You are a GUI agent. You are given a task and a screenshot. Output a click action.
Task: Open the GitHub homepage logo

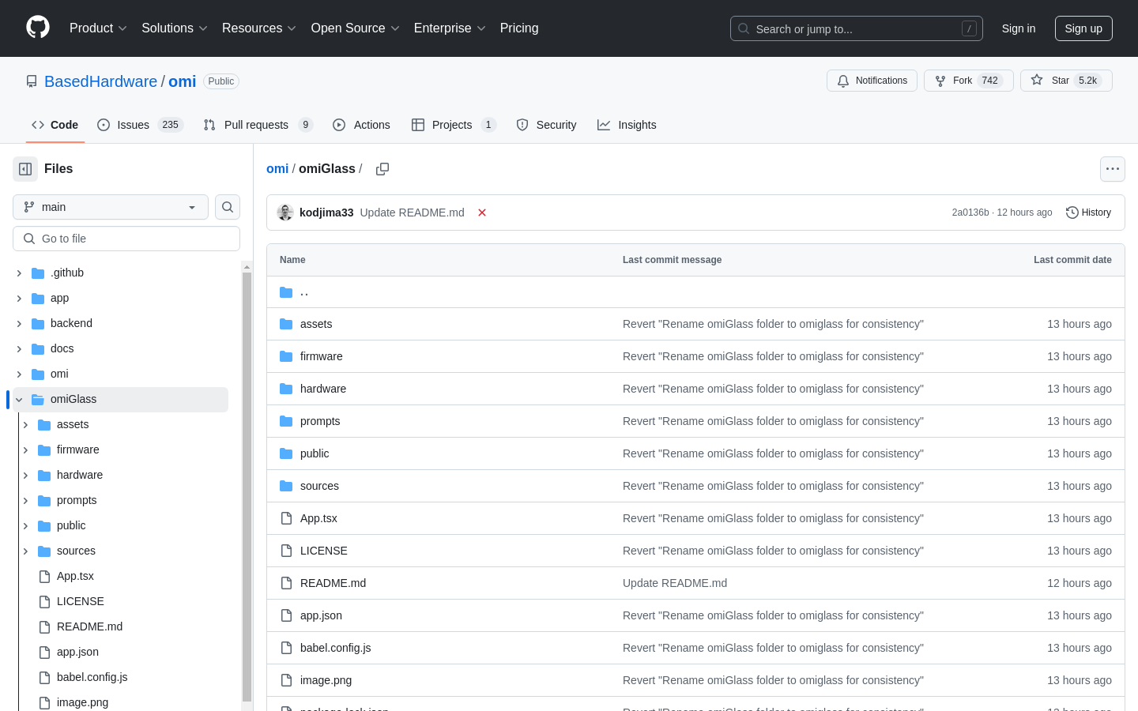[38, 28]
